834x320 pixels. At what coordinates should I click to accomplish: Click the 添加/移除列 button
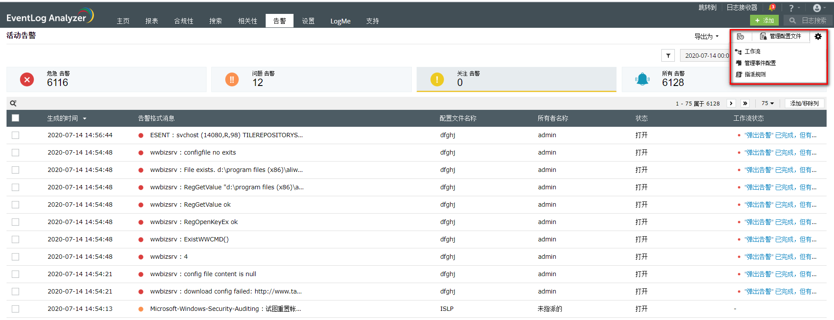point(804,103)
